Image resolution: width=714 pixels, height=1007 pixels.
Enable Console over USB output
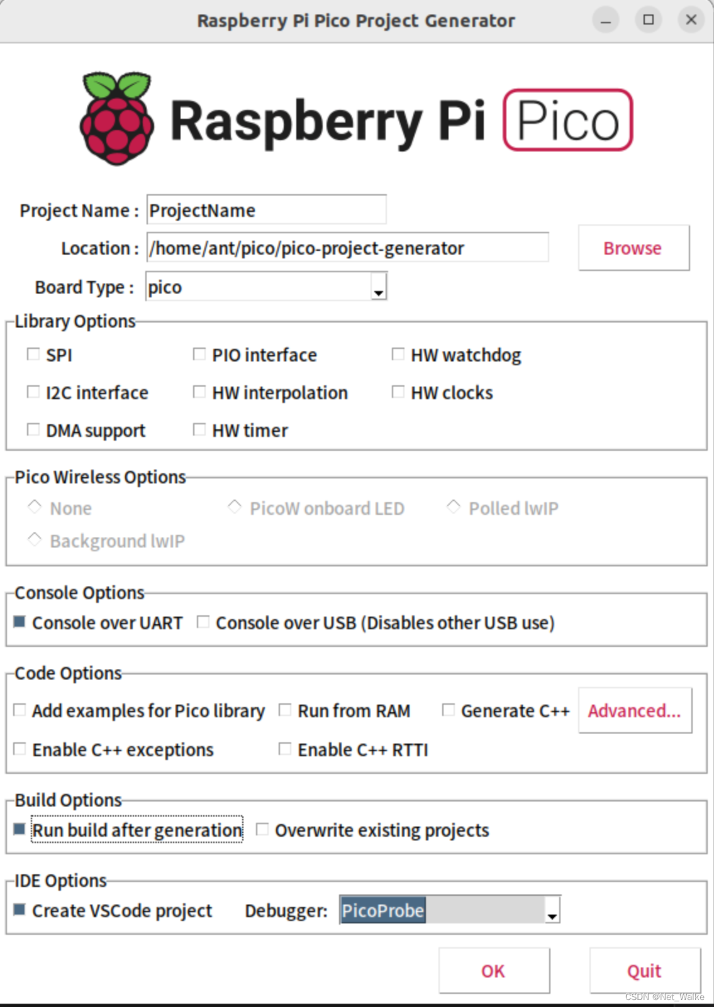click(203, 622)
